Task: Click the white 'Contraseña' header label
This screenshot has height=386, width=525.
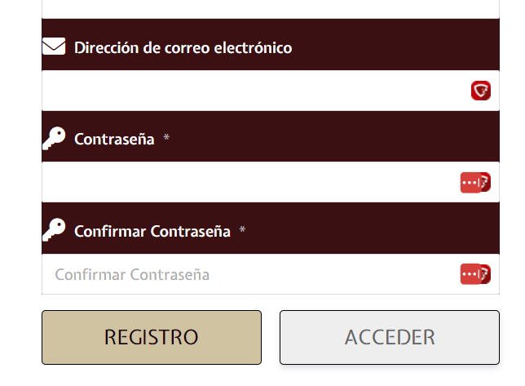Action: click(x=114, y=139)
